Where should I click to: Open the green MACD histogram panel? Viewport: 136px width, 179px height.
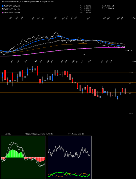[x=23, y=157]
